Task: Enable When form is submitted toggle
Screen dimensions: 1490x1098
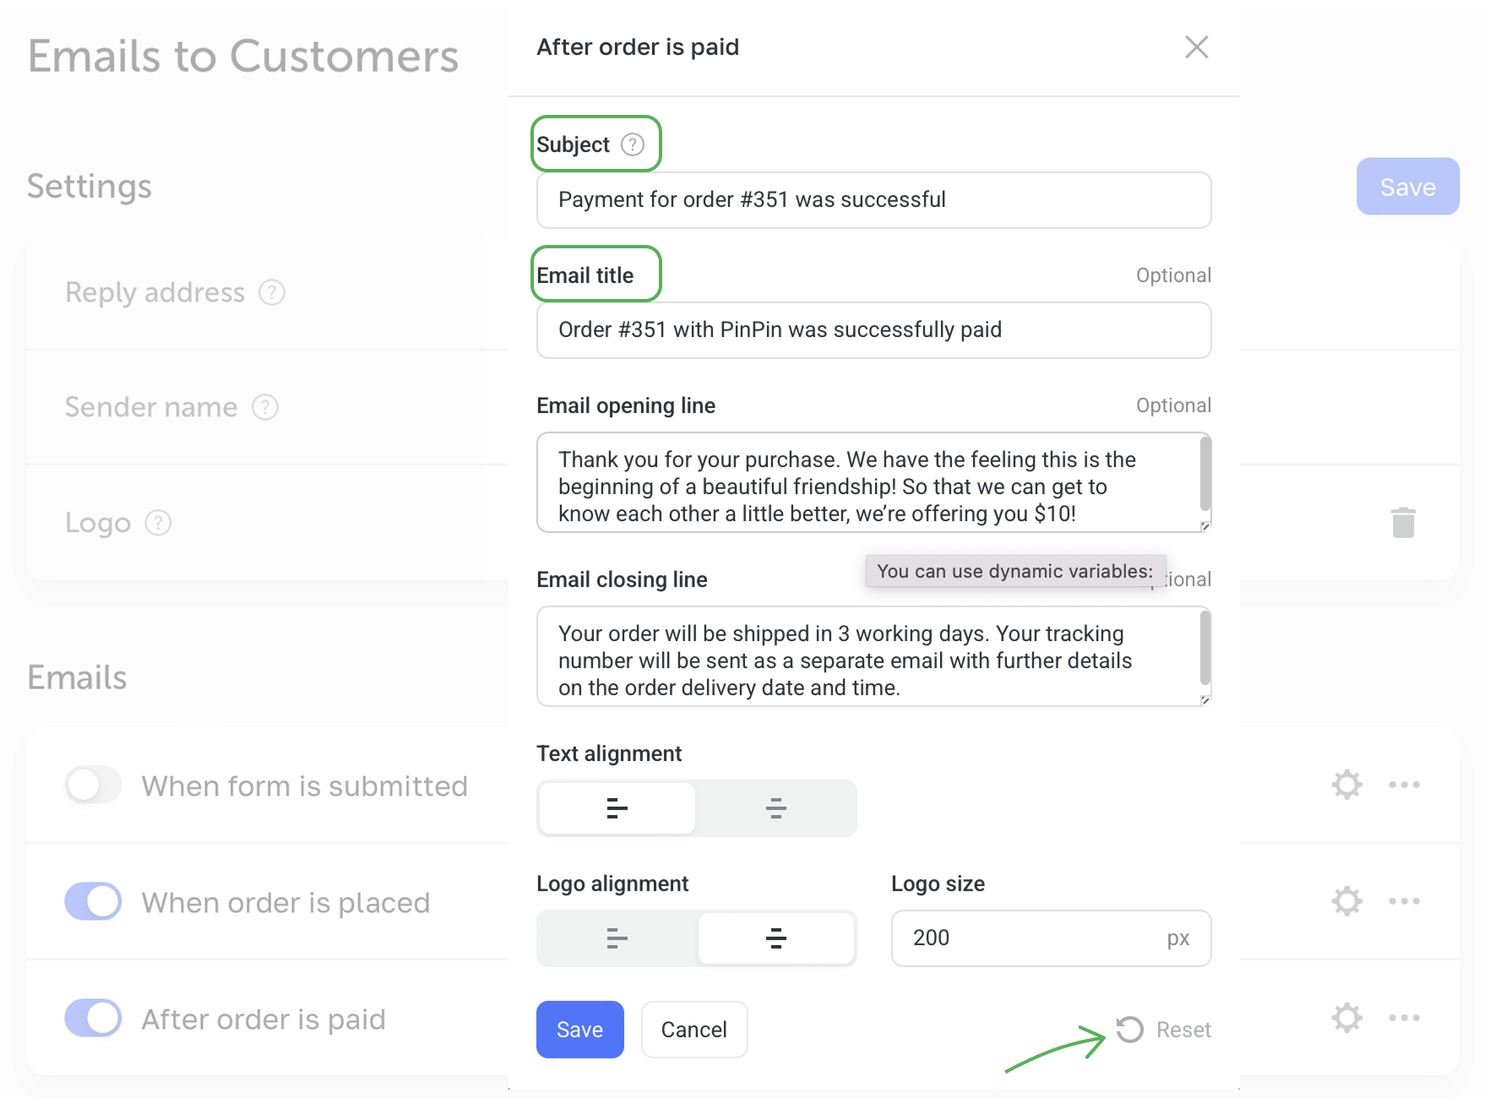Action: pyautogui.click(x=93, y=785)
